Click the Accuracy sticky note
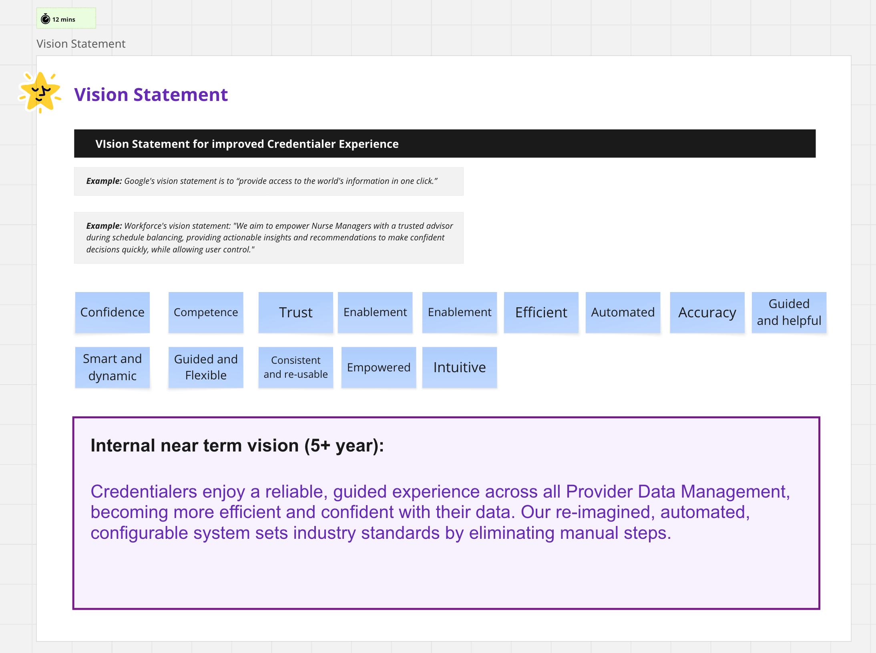 click(x=707, y=312)
